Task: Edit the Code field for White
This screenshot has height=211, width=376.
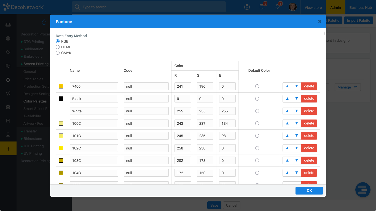Action: pos(146,111)
